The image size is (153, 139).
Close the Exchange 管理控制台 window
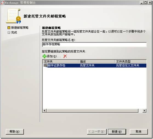[x=150, y=2]
